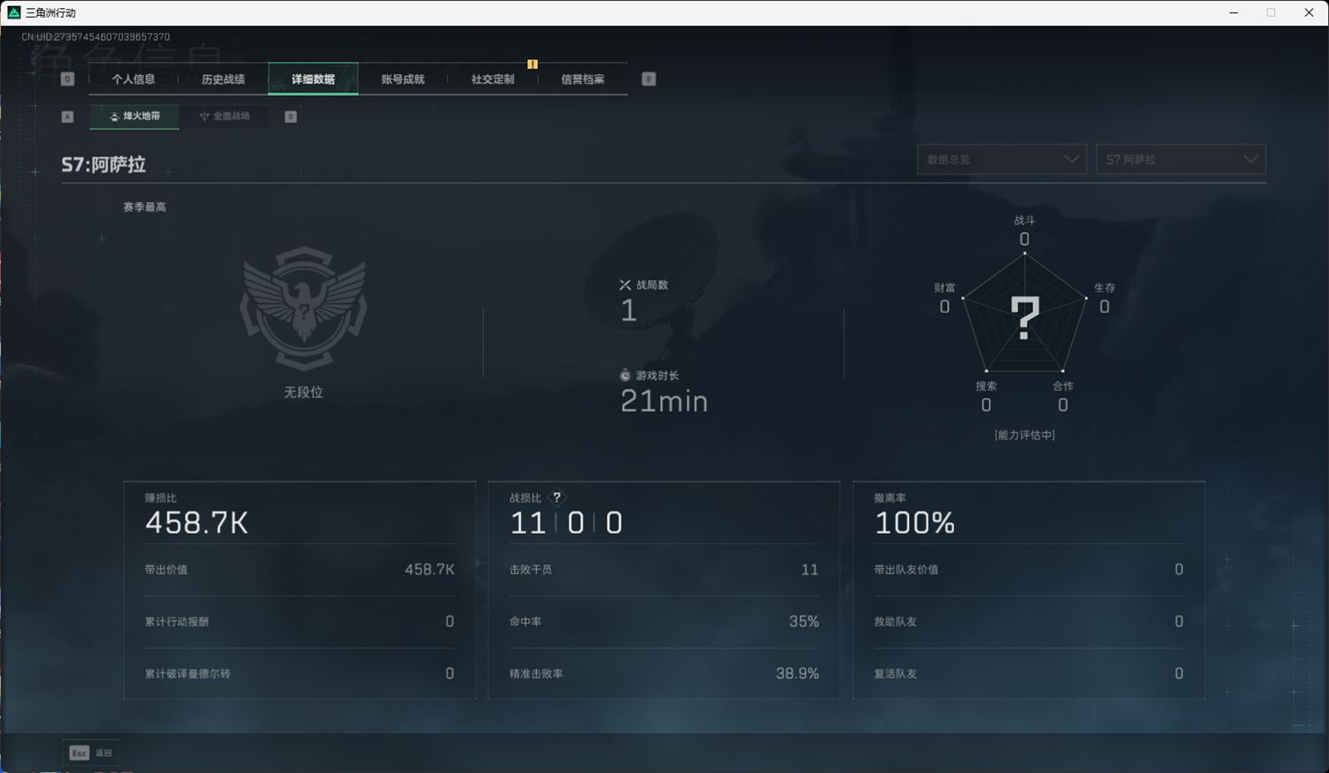
Task: Click the yellow alert badge above 社交定制
Action: coord(532,64)
